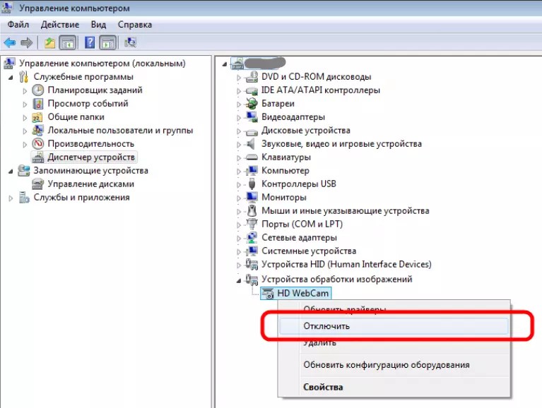
Task: Toggle the Show/Hide action pane icon
Action: click(x=107, y=43)
